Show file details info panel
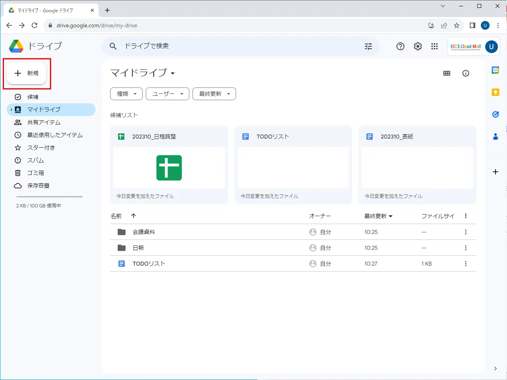This screenshot has height=380, width=507. [x=466, y=73]
